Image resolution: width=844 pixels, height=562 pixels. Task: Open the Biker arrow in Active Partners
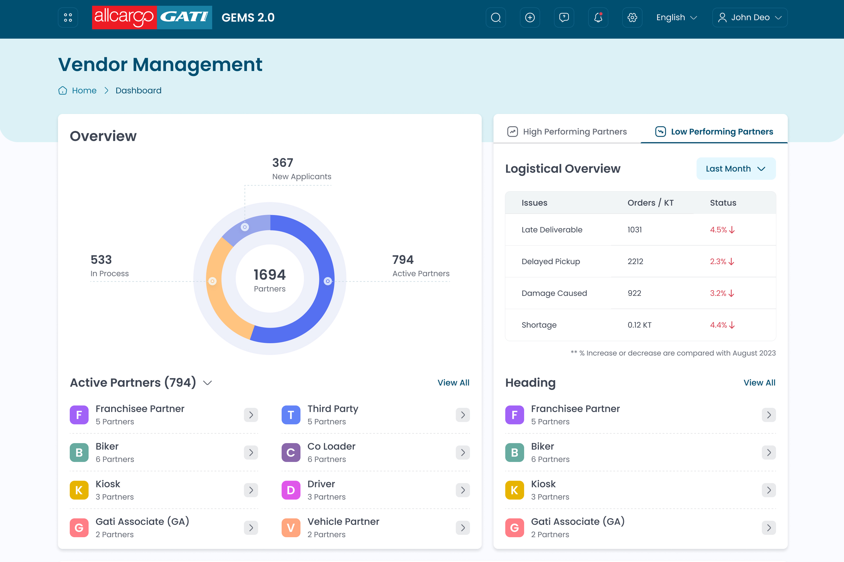click(x=251, y=452)
